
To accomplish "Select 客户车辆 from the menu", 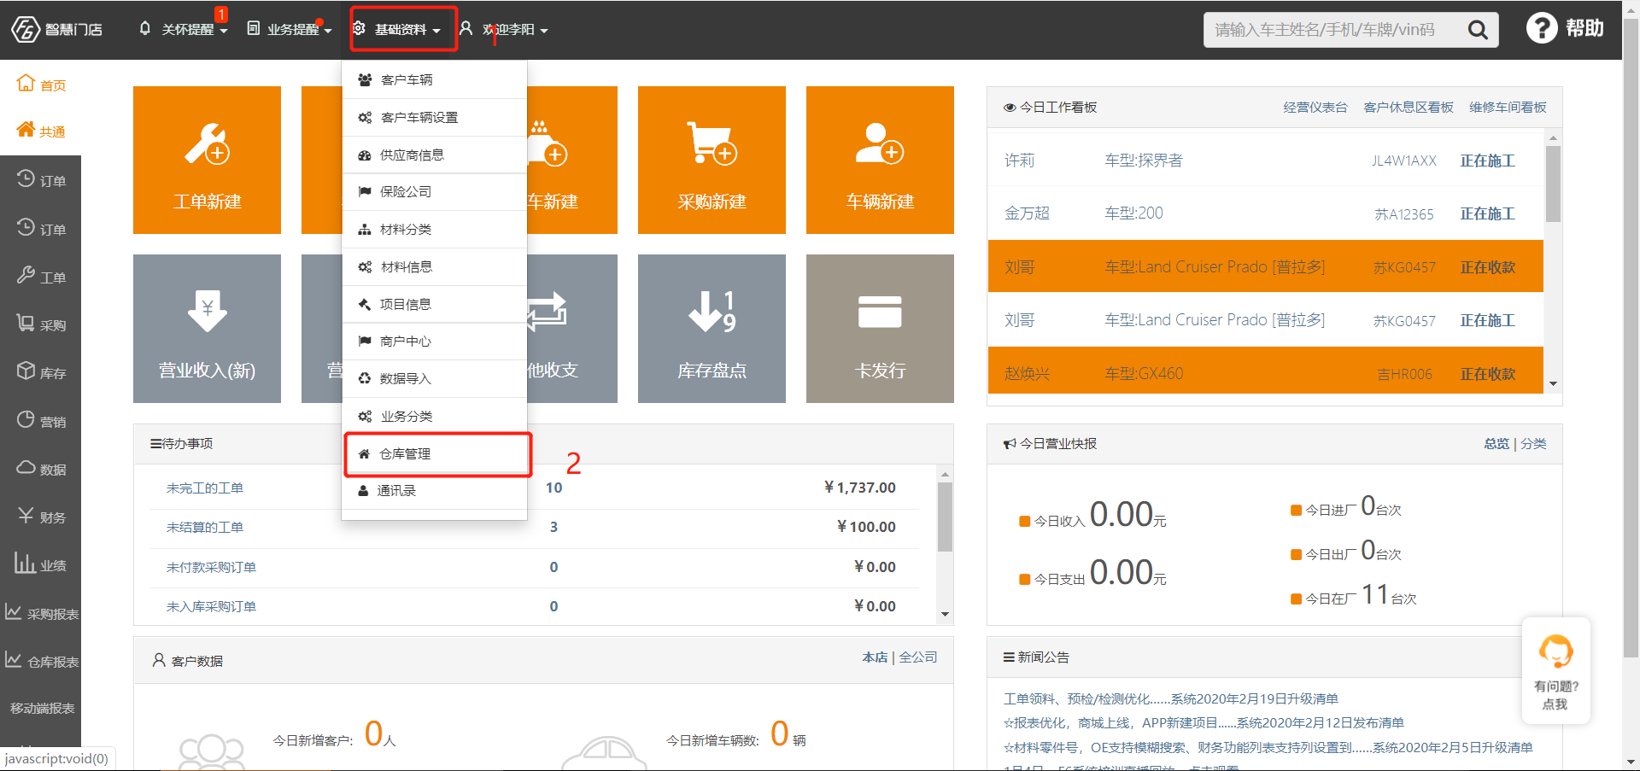I will (x=434, y=79).
